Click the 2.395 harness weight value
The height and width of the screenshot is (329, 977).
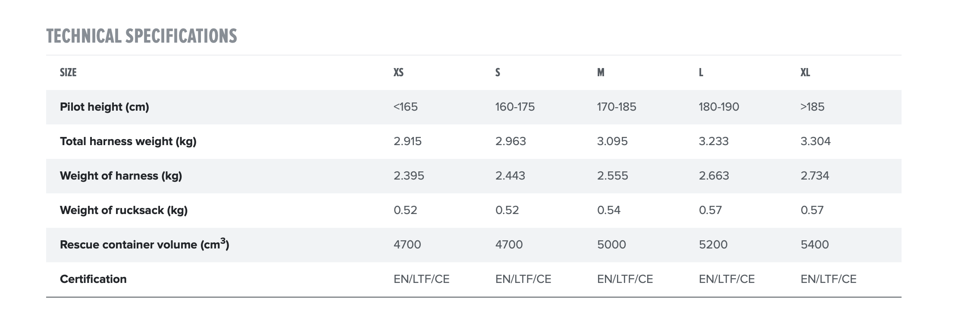[409, 176]
